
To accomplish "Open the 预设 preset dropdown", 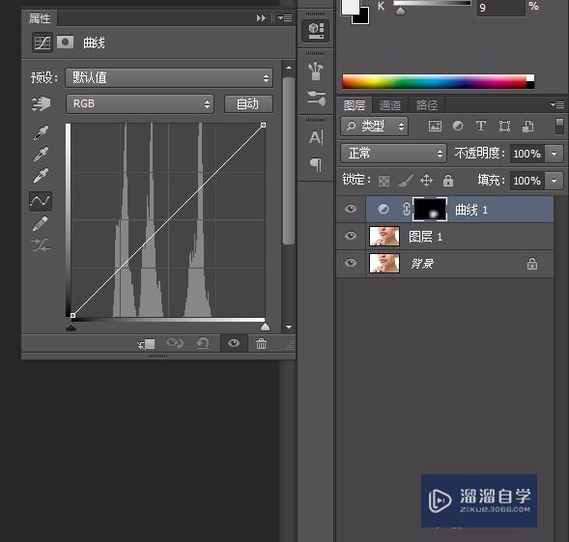I will click(169, 77).
